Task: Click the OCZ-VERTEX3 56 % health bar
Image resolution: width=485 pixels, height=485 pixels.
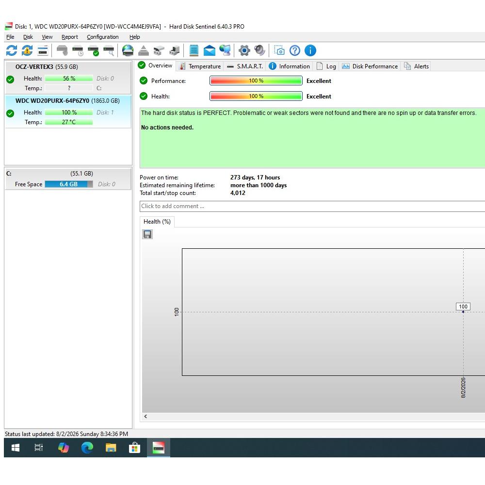Action: [69, 78]
